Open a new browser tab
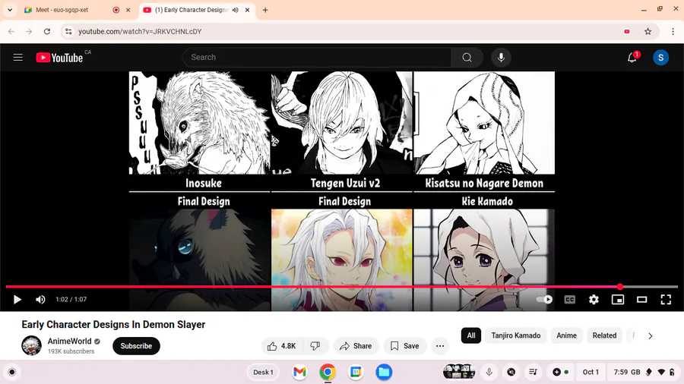Viewport: 684px width, 384px height. point(265,10)
